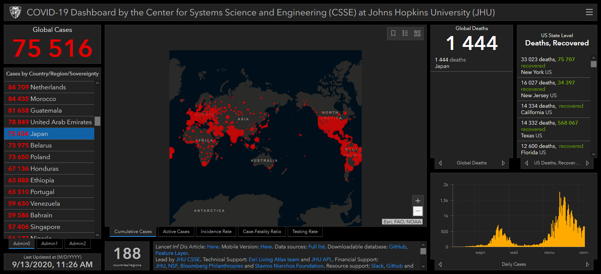Viewport: 601px width, 274px height.
Task: Open the Feature Layer link
Action: coord(171,253)
